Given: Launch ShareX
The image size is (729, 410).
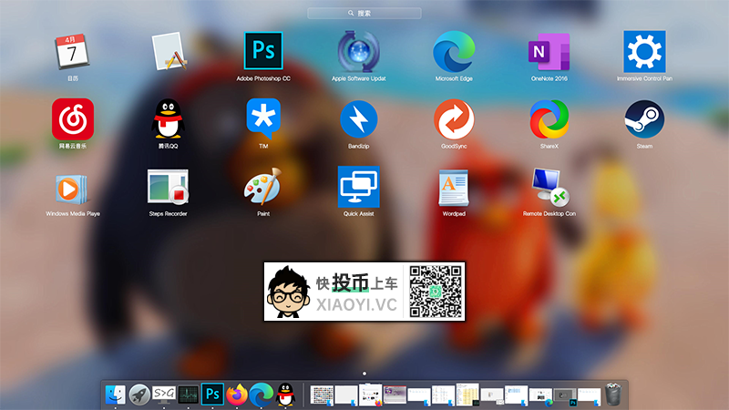Looking at the screenshot, I should pos(549,119).
